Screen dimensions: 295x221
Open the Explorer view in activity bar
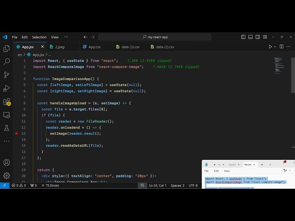click(6, 48)
